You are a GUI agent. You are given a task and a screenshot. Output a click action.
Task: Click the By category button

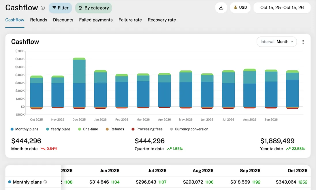(x=93, y=8)
